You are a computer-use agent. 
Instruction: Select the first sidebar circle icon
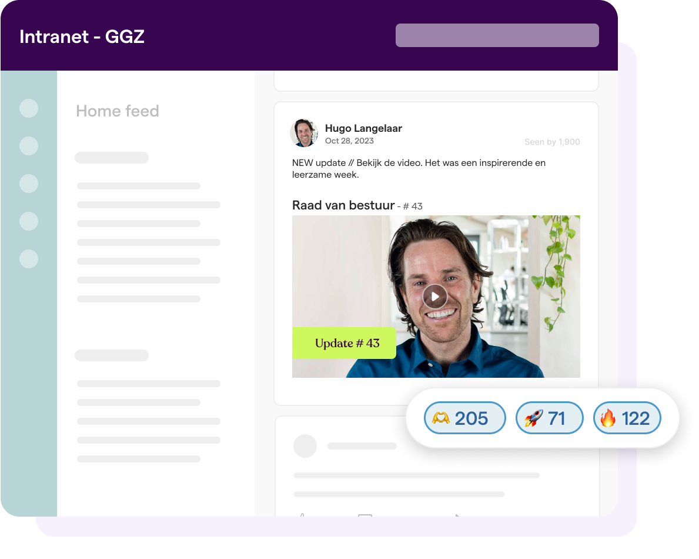(29, 108)
